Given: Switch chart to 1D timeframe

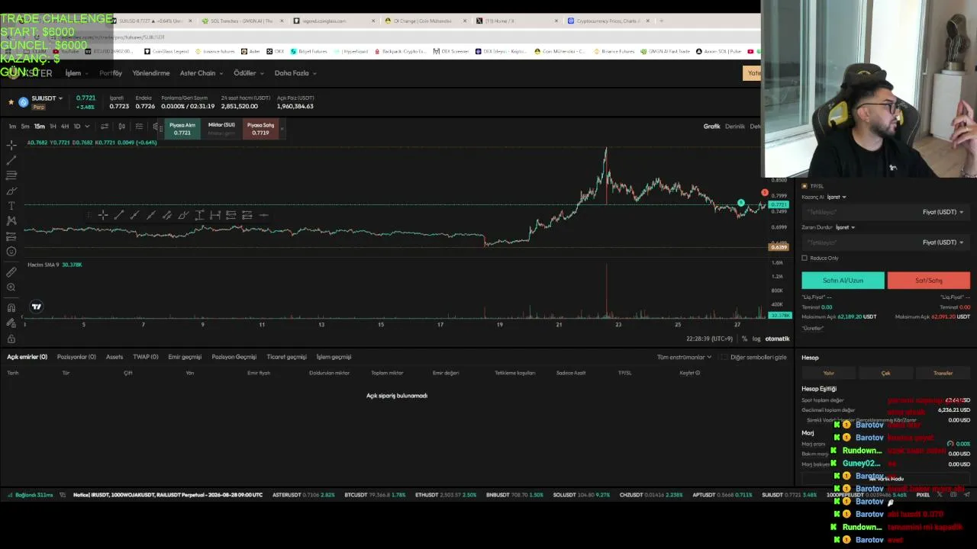Looking at the screenshot, I should [x=76, y=126].
